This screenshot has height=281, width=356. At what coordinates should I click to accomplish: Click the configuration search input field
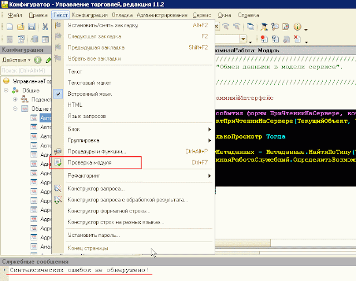(x=26, y=71)
